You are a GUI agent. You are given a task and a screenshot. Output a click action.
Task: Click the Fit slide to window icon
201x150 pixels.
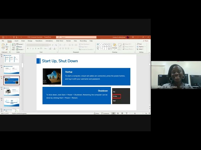[x=149, y=113]
